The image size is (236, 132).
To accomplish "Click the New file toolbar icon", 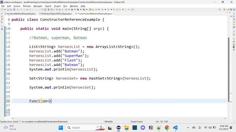I will 2,10.
